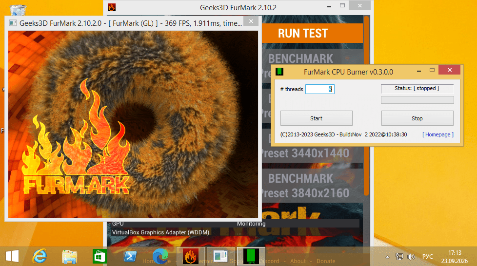Image resolution: width=477 pixels, height=266 pixels.
Task: Click the Stop button in CPU Burner
Action: pos(417,118)
